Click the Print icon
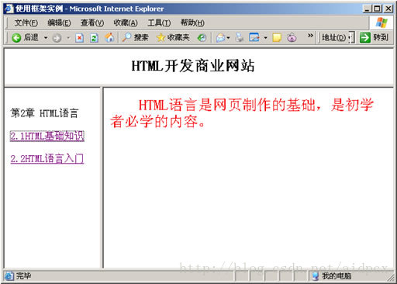Screen dimensions: 397x284 point(240,38)
